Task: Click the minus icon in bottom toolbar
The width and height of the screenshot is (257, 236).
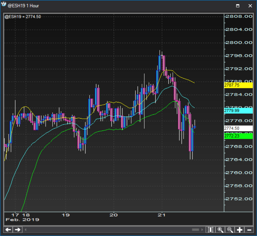Action: [249, 230]
